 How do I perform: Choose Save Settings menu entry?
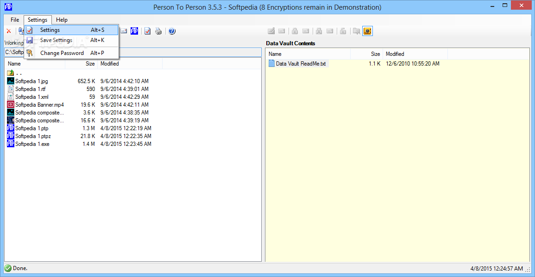tap(72, 40)
